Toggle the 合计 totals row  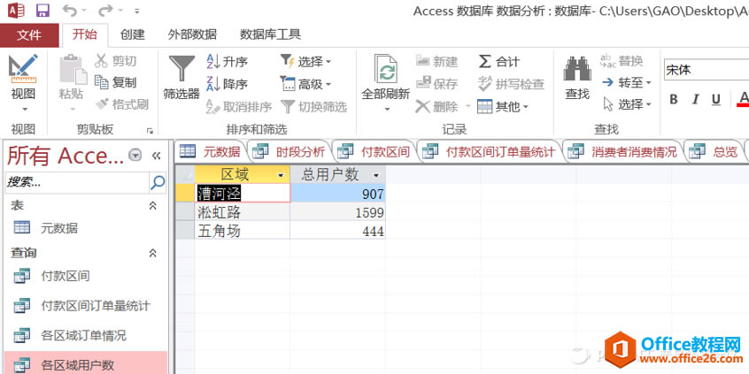pyautogui.click(x=499, y=61)
